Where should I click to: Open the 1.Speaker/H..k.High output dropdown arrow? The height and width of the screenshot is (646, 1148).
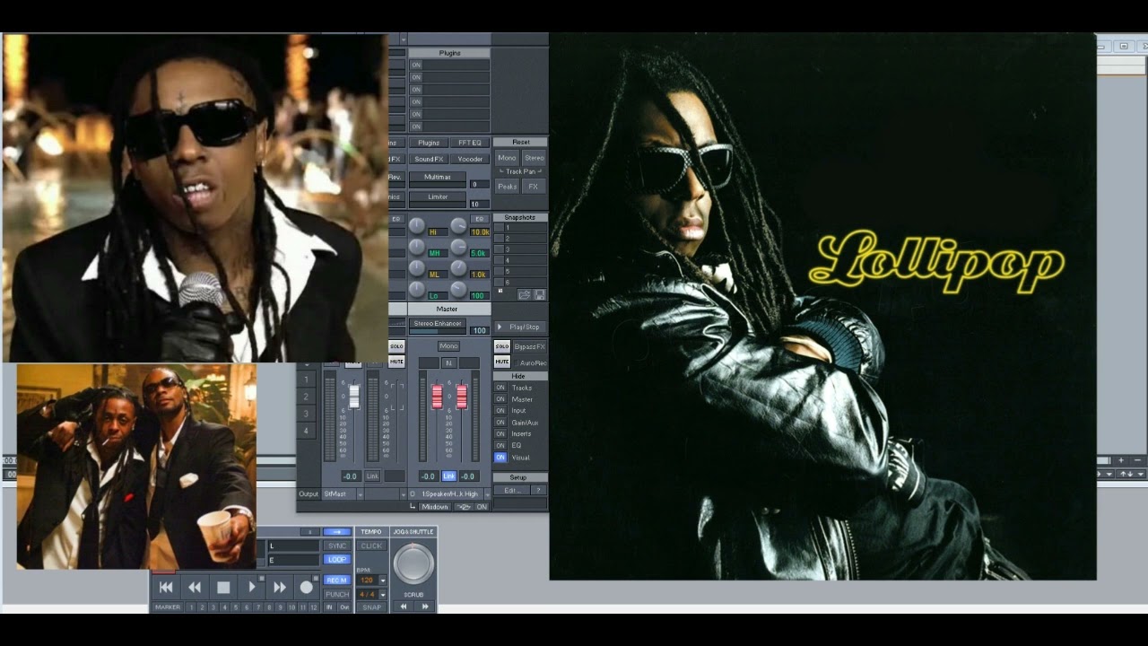point(488,494)
